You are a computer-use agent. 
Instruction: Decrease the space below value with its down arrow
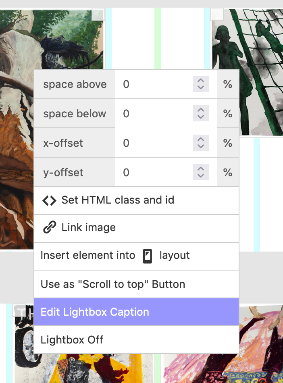click(200, 116)
